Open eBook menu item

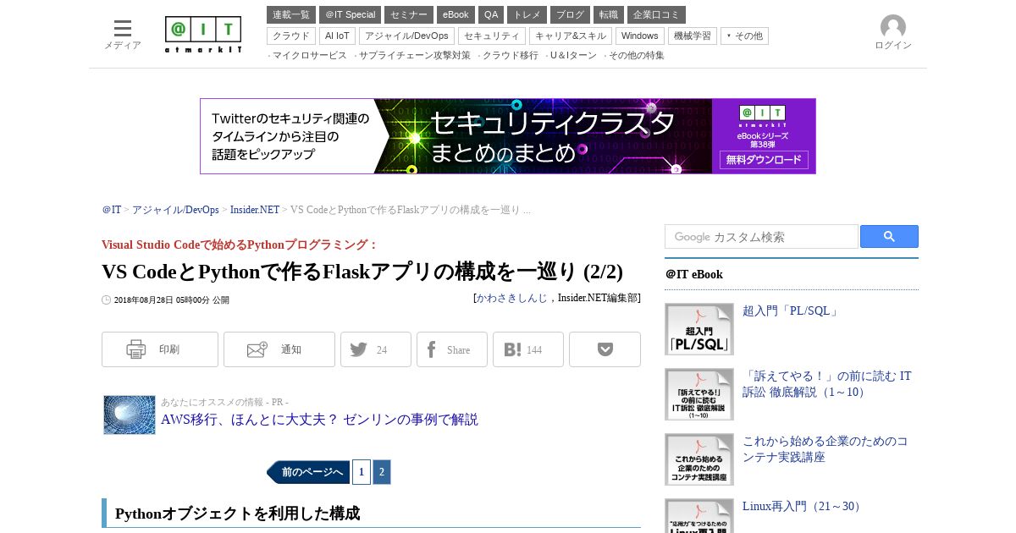[x=456, y=14]
